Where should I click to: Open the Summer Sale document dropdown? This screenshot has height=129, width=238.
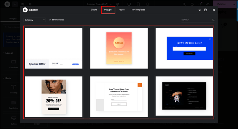pyautogui.click(x=99, y=4)
